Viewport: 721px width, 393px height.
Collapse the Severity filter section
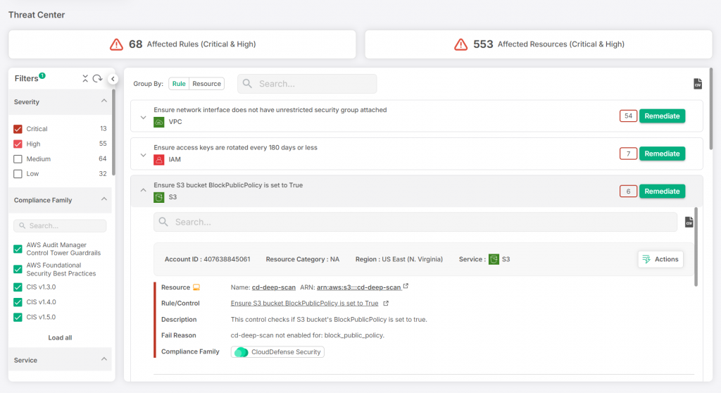tap(104, 102)
